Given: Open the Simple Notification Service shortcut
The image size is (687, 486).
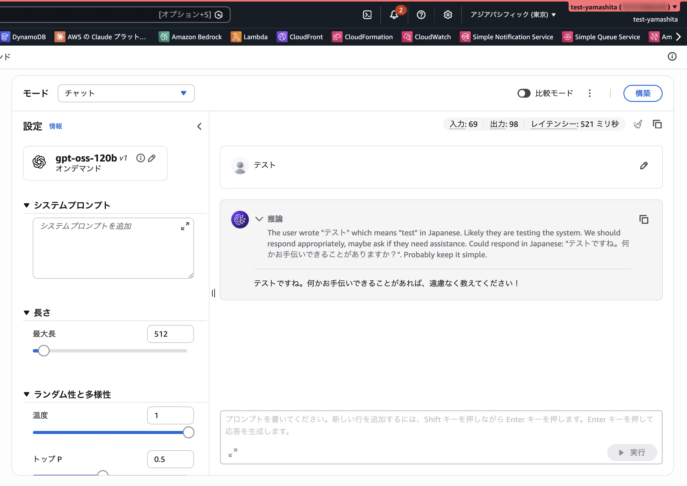Looking at the screenshot, I should [507, 37].
